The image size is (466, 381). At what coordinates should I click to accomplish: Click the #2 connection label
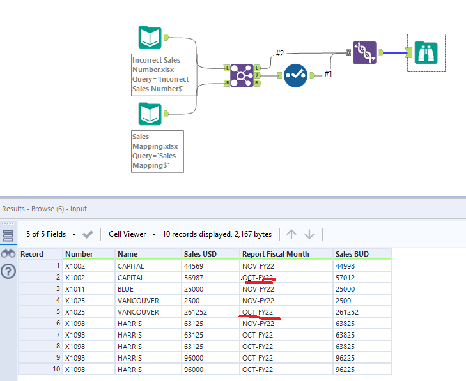tap(280, 54)
